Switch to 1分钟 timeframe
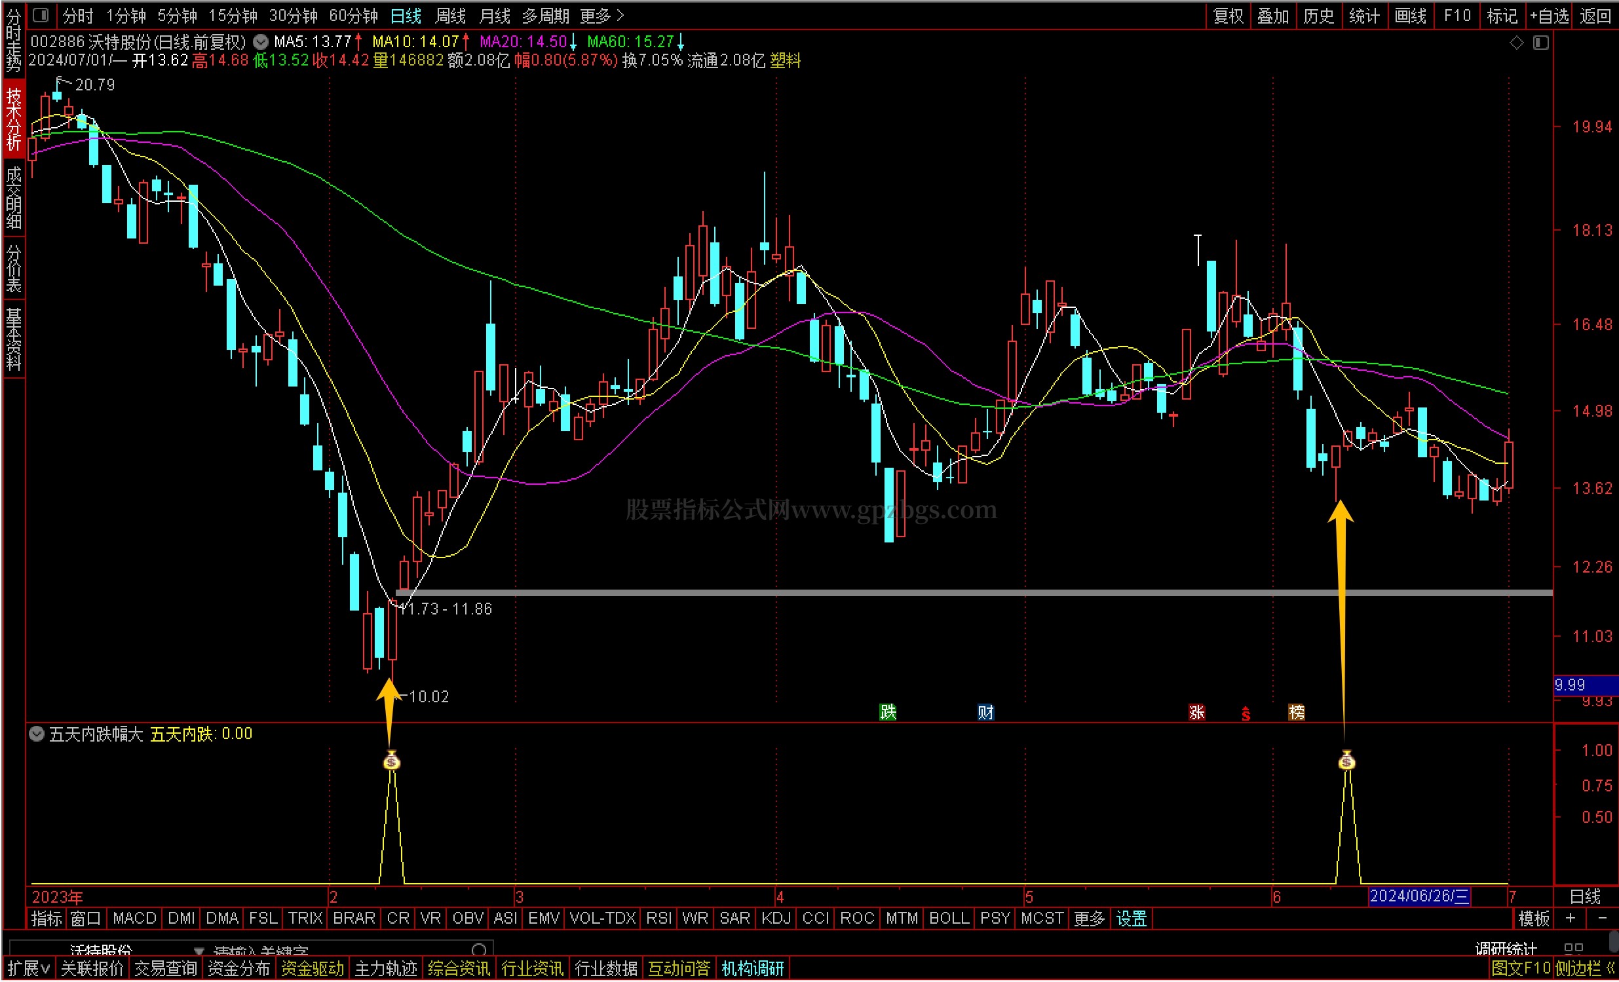1619x982 pixels. pyautogui.click(x=126, y=16)
